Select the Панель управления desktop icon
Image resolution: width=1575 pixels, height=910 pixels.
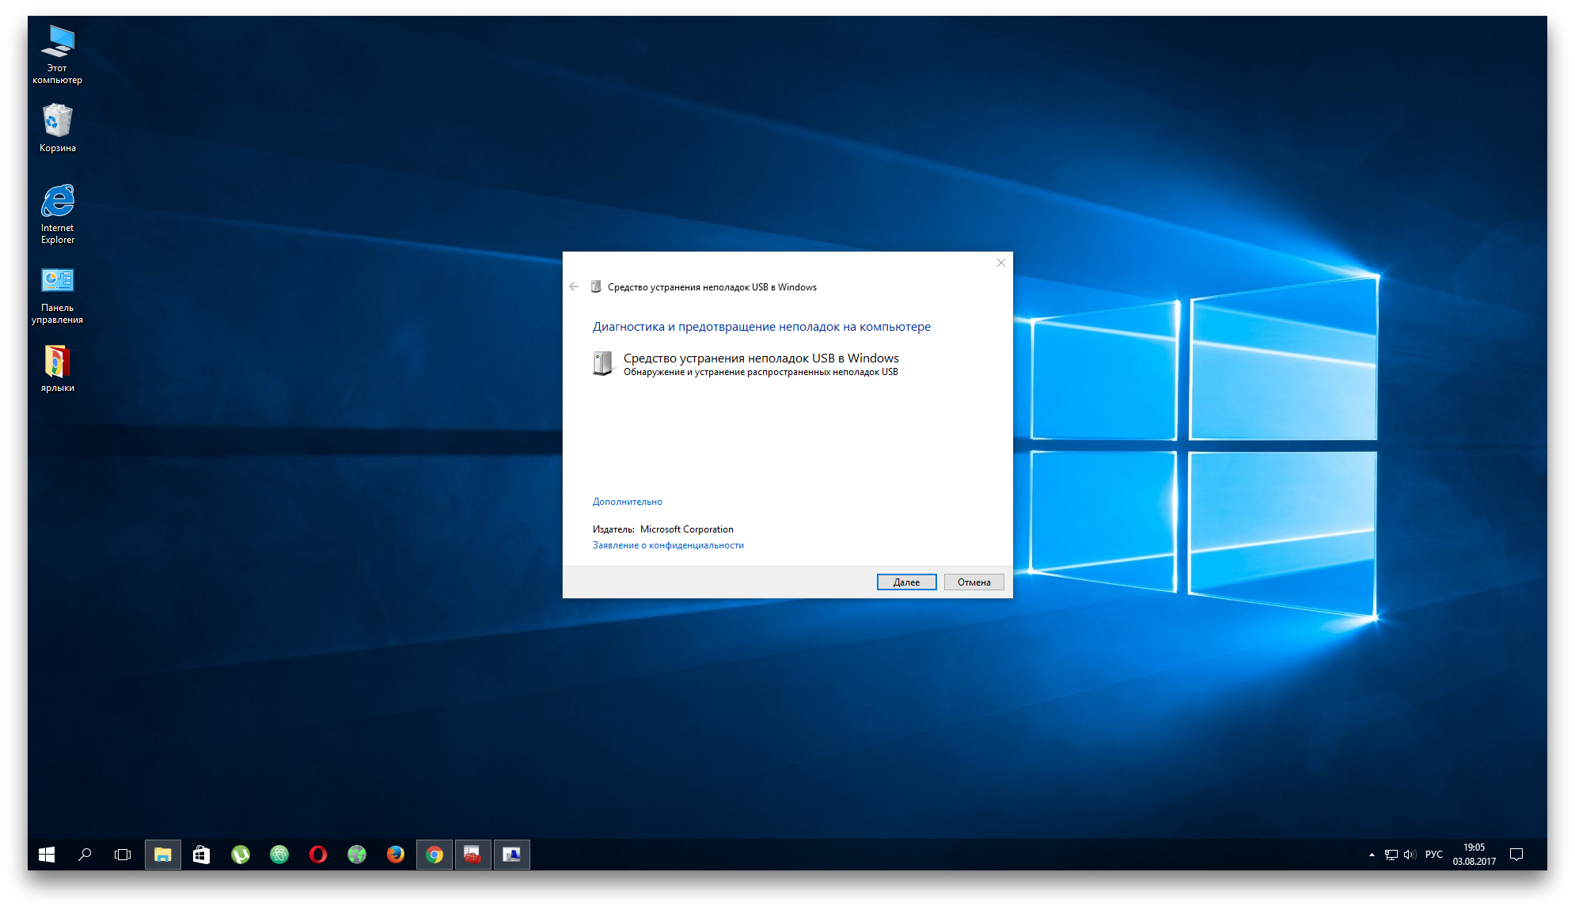(58, 296)
